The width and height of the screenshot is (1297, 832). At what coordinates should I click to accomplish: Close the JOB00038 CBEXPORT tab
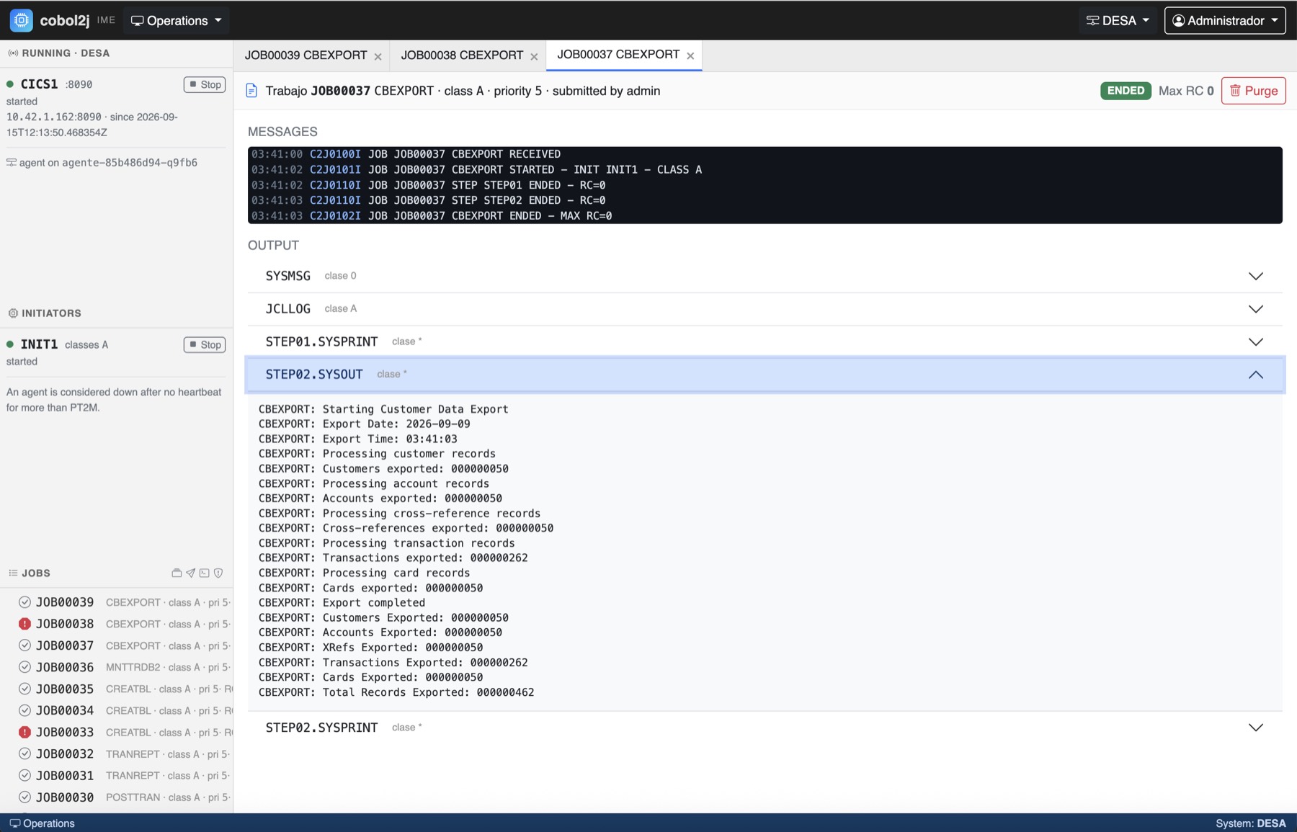pyautogui.click(x=534, y=56)
